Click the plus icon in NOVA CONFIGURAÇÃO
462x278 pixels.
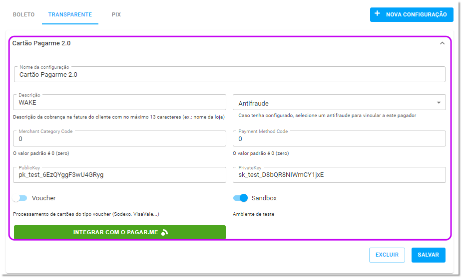(x=377, y=13)
